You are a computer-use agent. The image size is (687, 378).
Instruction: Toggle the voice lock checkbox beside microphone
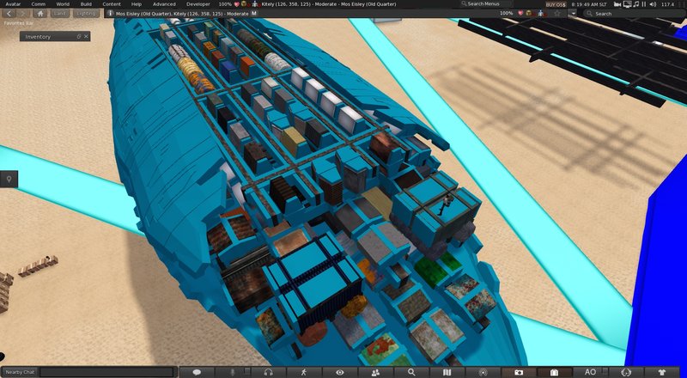(246, 371)
